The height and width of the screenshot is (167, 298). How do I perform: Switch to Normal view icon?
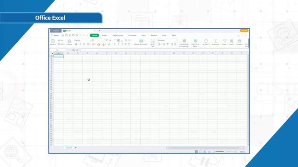click(196, 152)
